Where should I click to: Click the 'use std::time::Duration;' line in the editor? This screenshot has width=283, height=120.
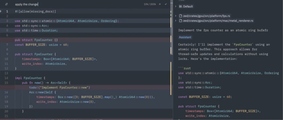[x=36, y=30]
